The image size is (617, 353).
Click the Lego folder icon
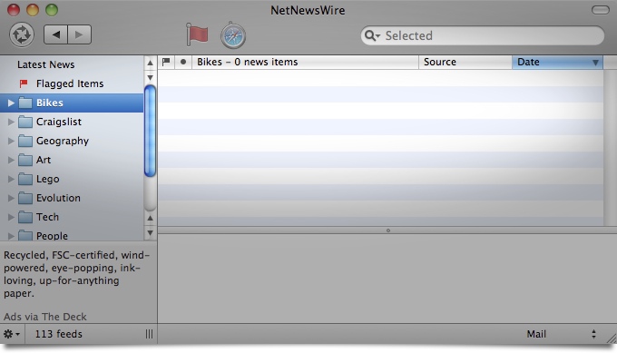(x=25, y=179)
